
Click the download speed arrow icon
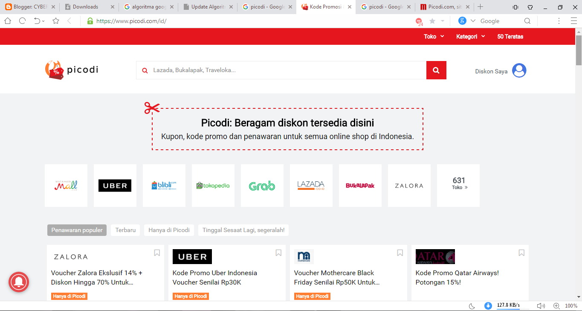coord(488,305)
